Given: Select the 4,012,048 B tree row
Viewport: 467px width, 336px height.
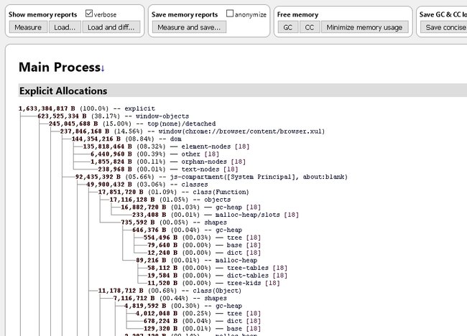Looking at the screenshot, I should click(x=198, y=313).
